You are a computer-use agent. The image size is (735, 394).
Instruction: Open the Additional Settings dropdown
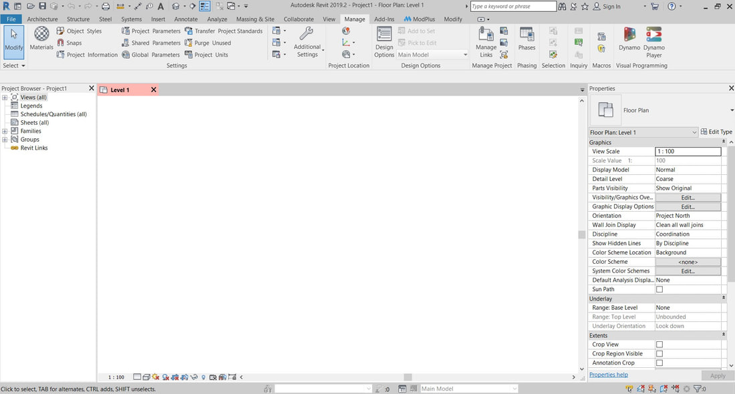tap(307, 42)
